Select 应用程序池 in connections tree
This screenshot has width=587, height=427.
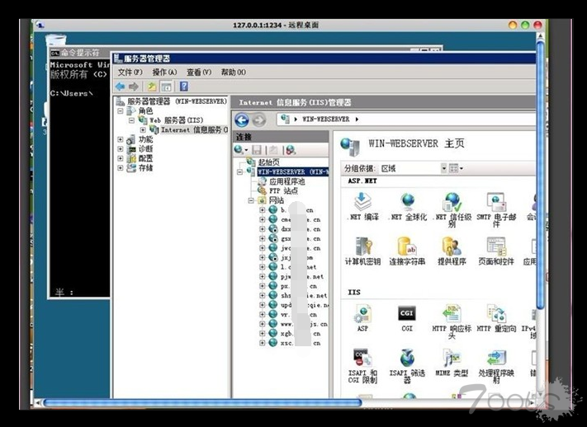click(x=287, y=181)
